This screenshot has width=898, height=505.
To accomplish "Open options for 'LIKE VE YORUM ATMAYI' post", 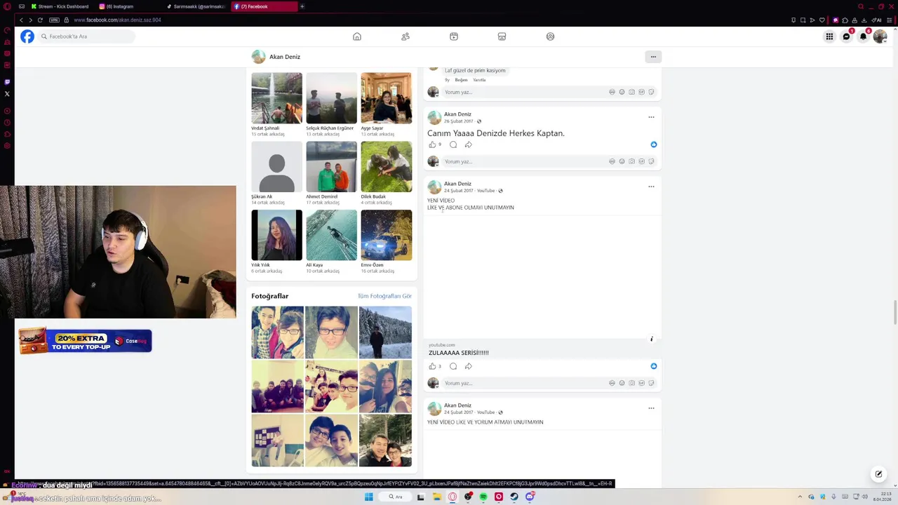I will point(651,408).
